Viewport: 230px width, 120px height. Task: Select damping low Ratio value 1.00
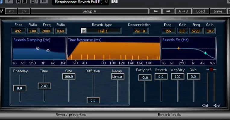coord(33,31)
